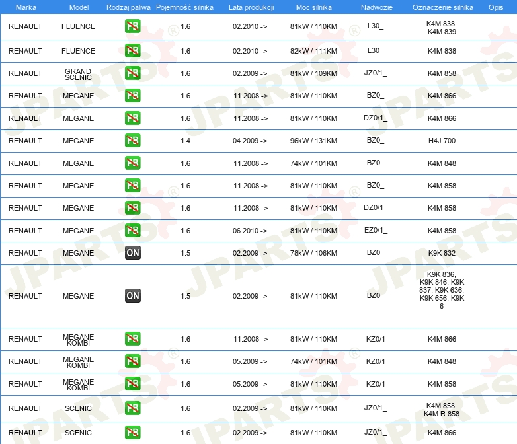This screenshot has width=517, height=444.
Task: Select the 78kW / 106KM power cell
Action: 313,253
